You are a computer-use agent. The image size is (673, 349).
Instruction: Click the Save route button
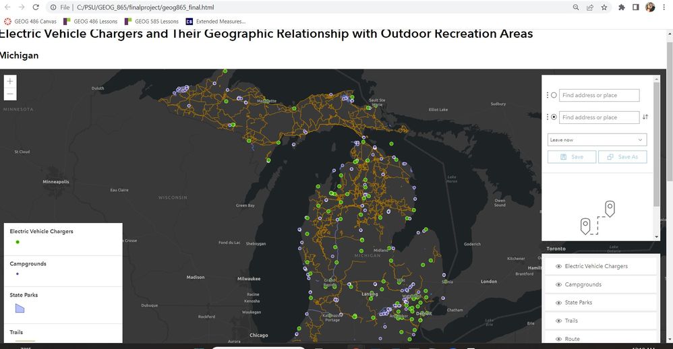572,157
